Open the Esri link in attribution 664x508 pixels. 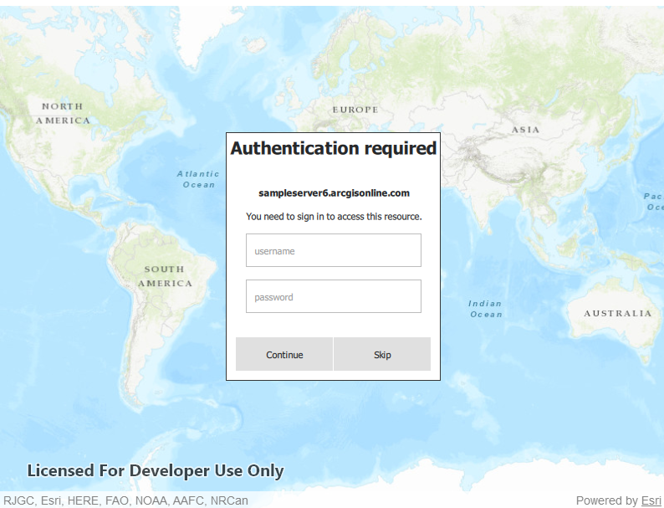point(651,500)
